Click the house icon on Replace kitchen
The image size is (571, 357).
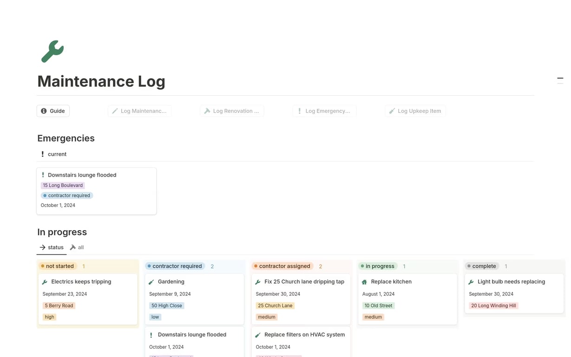(364, 282)
